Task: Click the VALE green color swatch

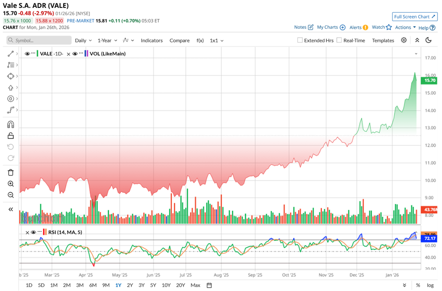Action: click(x=37, y=53)
